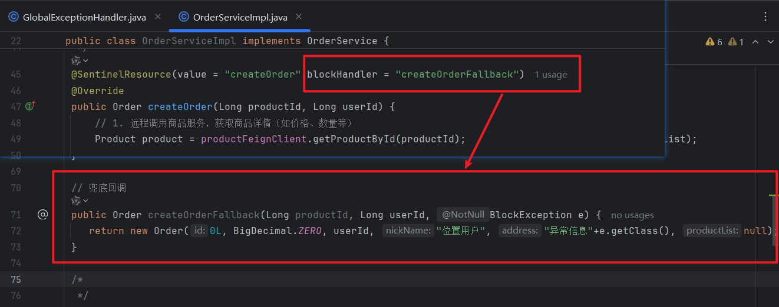This screenshot has width=779, height=307.
Task: Click the e.getClass() call
Action: [637, 231]
